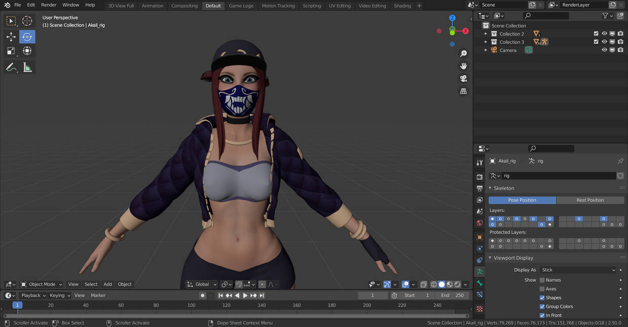Switch to orthographic grid view icon
Image resolution: width=628 pixels, height=327 pixels.
463,91
